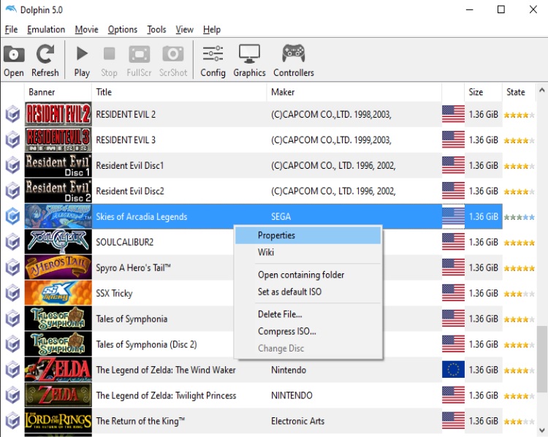The image size is (548, 437).
Task: Open the Config settings icon
Action: [x=213, y=60]
